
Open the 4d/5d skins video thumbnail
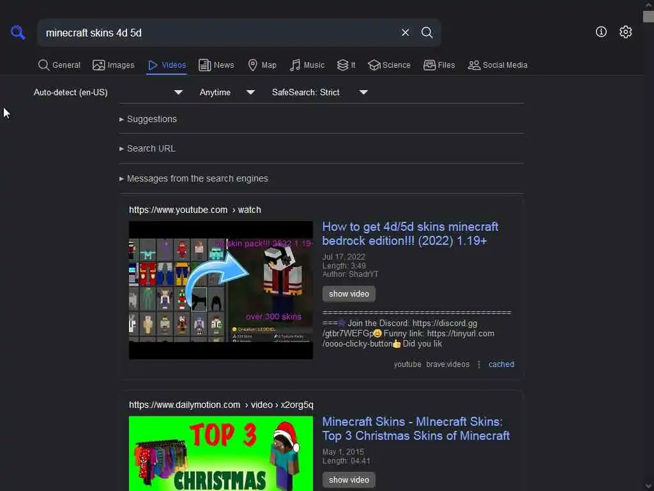[220, 290]
